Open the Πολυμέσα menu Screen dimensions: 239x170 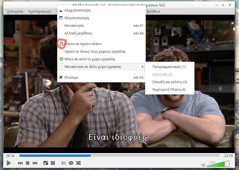pos(15,12)
